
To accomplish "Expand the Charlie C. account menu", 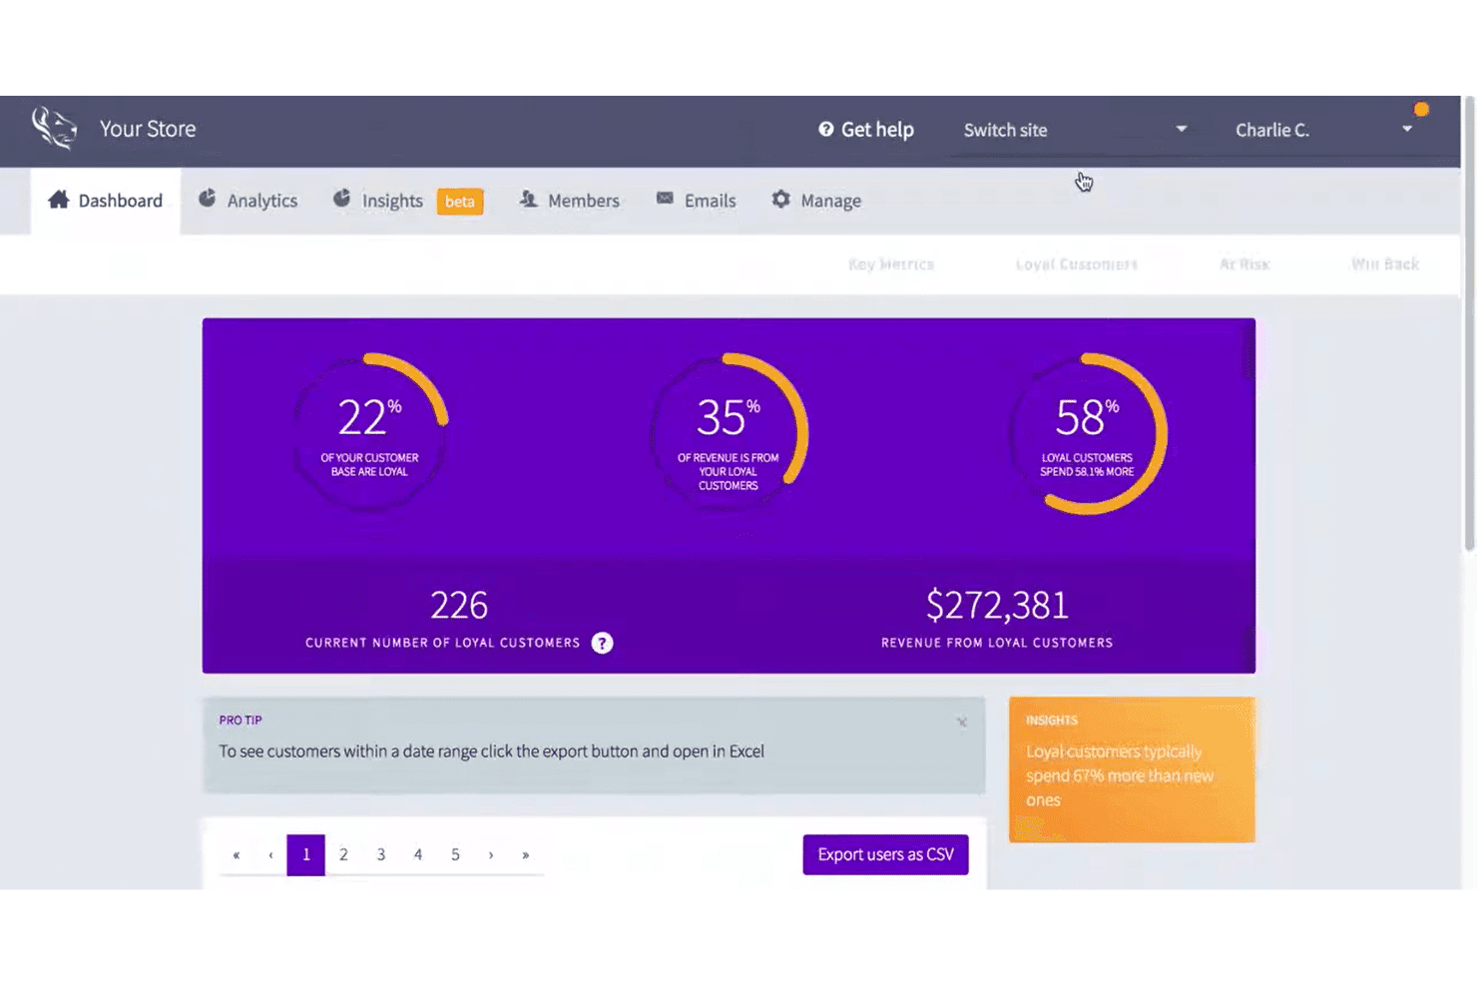I will pos(1324,130).
